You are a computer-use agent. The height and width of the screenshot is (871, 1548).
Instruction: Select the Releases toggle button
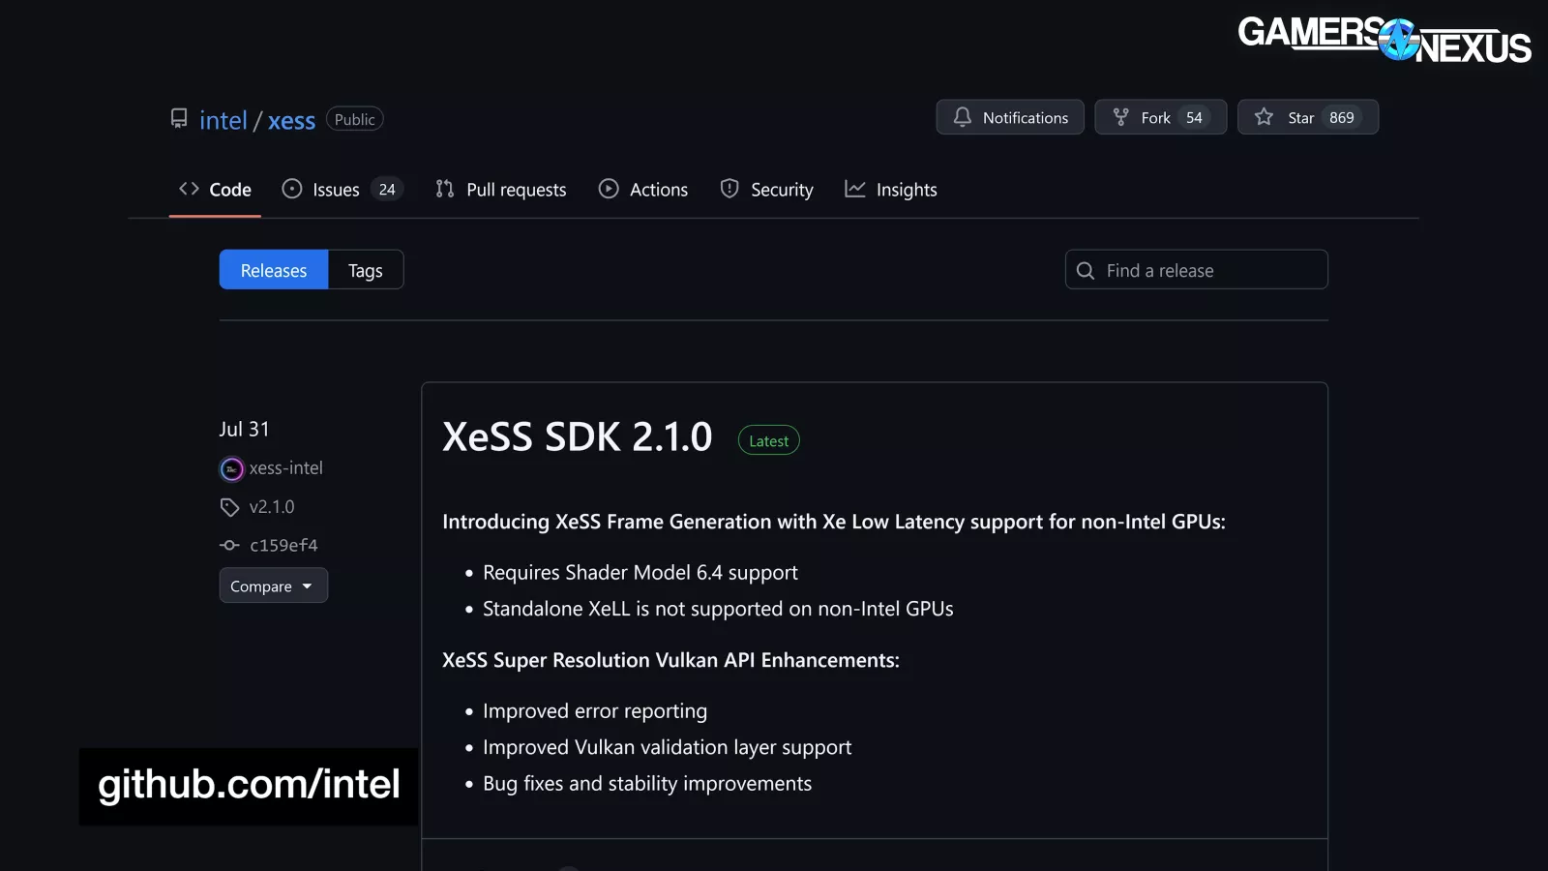pyautogui.click(x=273, y=271)
